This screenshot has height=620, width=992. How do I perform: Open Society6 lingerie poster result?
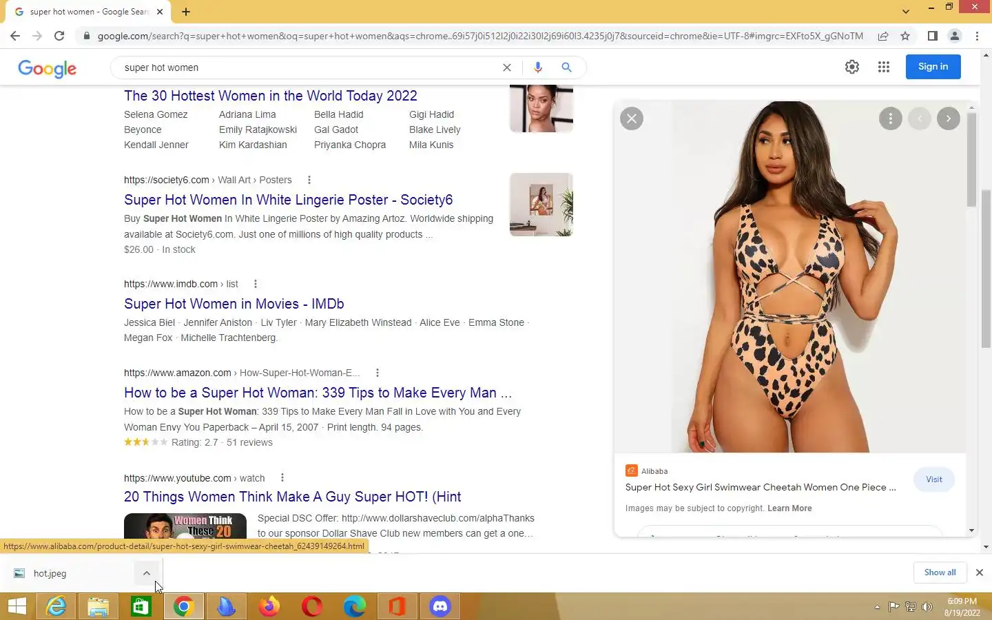289,200
